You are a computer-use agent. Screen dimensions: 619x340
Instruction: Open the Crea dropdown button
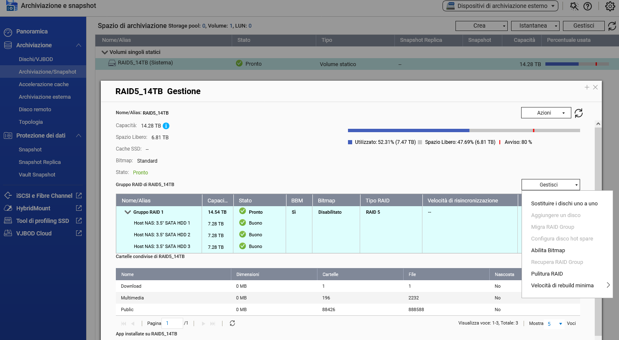coord(481,26)
